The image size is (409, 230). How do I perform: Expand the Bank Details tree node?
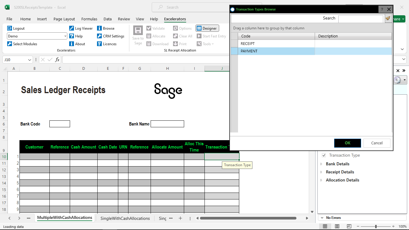pos(322,164)
